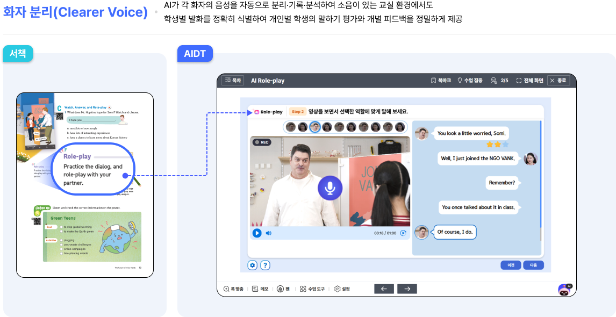616x317 pixels.
Task: Click the 폭 맞춤 fit-width tool
Action: click(233, 289)
